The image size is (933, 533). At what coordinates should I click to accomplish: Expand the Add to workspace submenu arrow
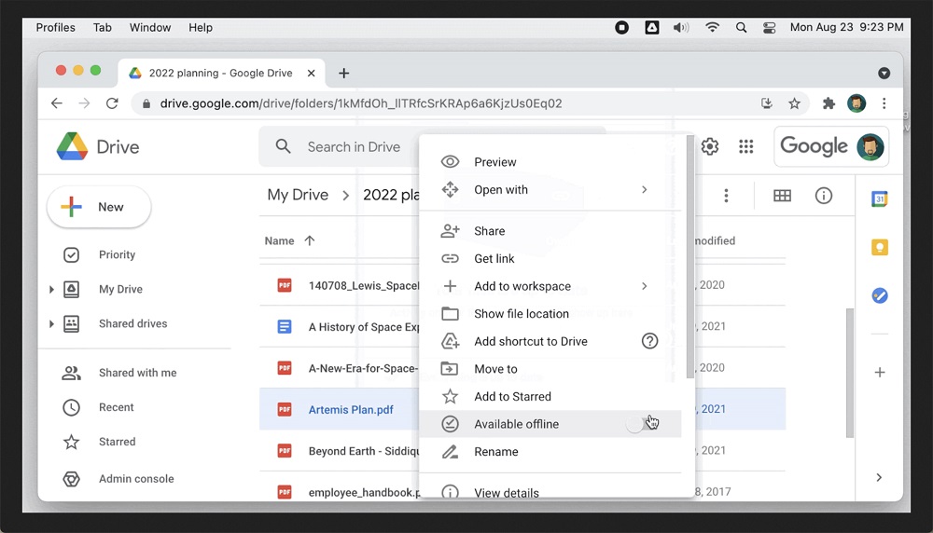(645, 286)
